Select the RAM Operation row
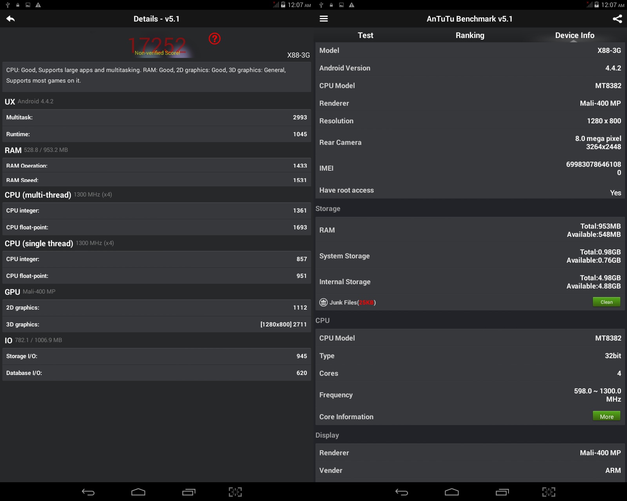The height and width of the screenshot is (501, 627). tap(157, 164)
